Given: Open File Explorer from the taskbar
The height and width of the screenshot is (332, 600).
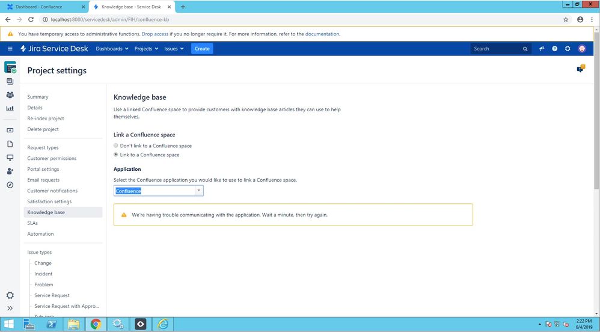Looking at the screenshot, I should point(73,324).
